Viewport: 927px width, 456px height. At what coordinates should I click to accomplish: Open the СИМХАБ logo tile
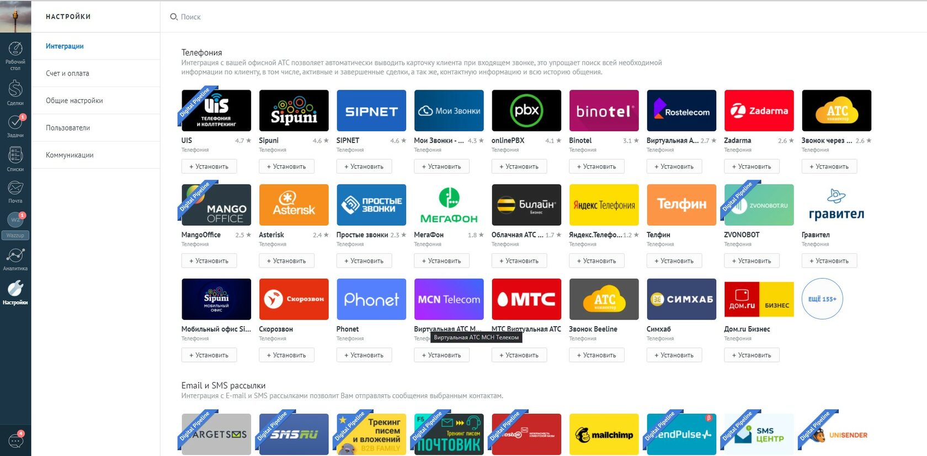(x=681, y=299)
